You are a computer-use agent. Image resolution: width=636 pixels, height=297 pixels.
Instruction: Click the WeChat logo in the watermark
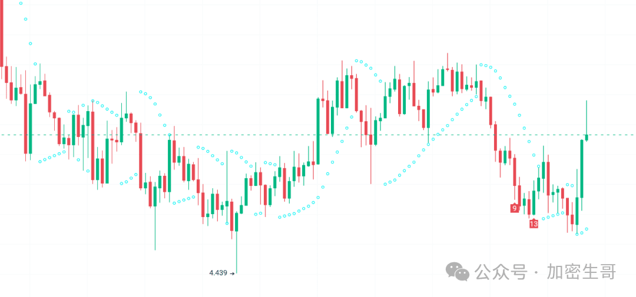coord(458,271)
